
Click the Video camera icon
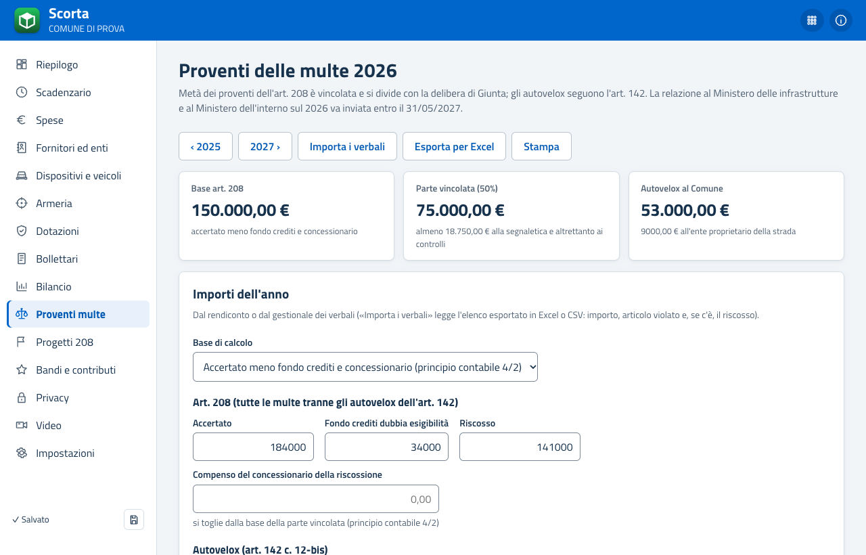(22, 425)
